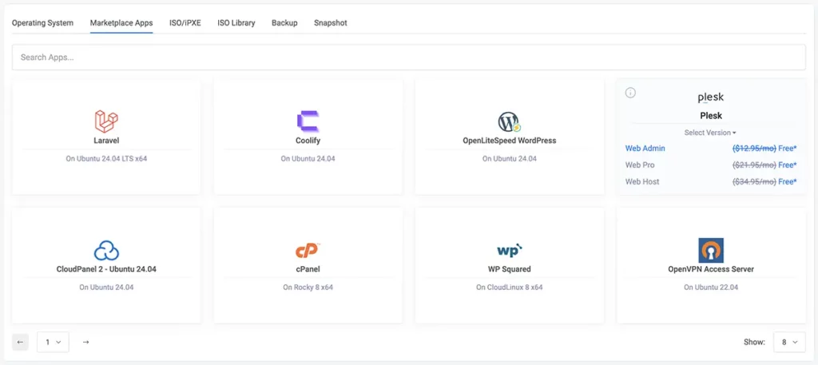Open the ISO/iPXE tab

click(185, 23)
